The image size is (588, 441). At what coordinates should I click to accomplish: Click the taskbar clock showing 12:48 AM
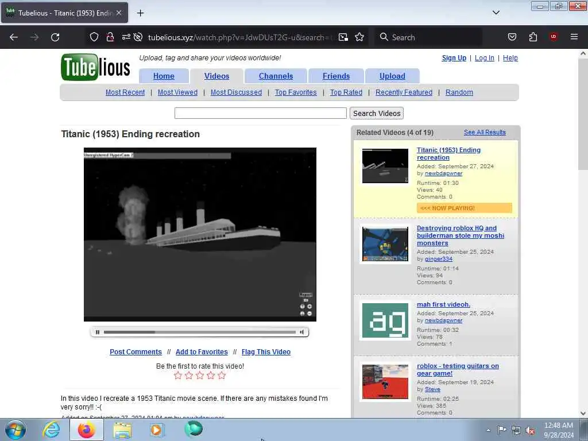(559, 430)
